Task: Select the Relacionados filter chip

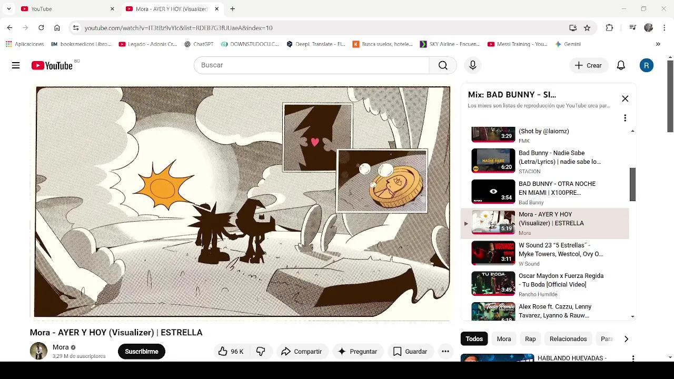Action: pyautogui.click(x=568, y=339)
